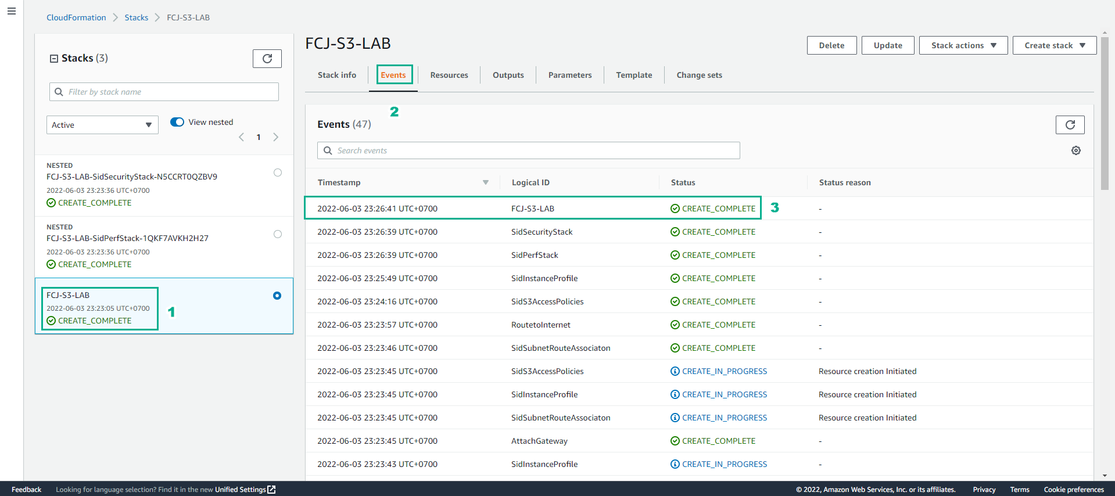Open the Unified Settings link
The image size is (1115, 496).
point(241,490)
